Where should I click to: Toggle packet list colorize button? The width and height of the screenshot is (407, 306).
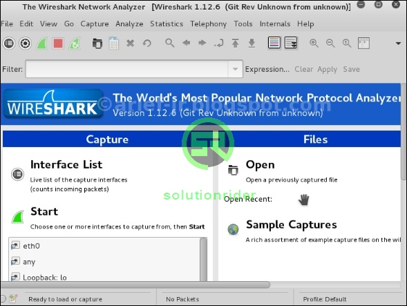274,43
